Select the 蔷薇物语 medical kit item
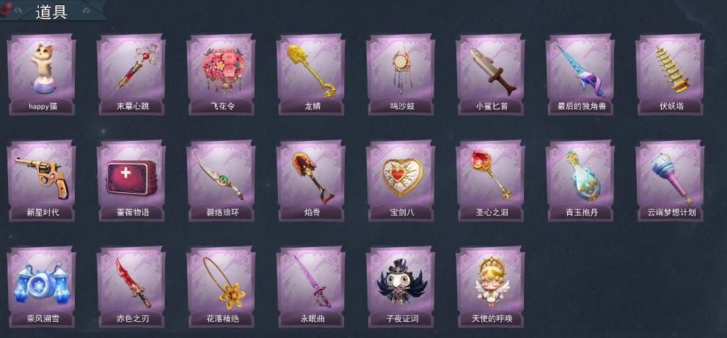 (x=131, y=181)
